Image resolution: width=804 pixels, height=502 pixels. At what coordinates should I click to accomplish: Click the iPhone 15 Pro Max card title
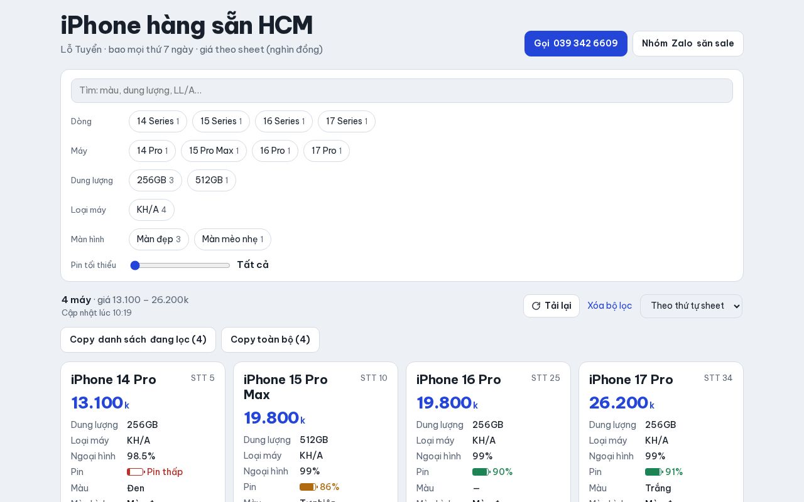coord(286,387)
